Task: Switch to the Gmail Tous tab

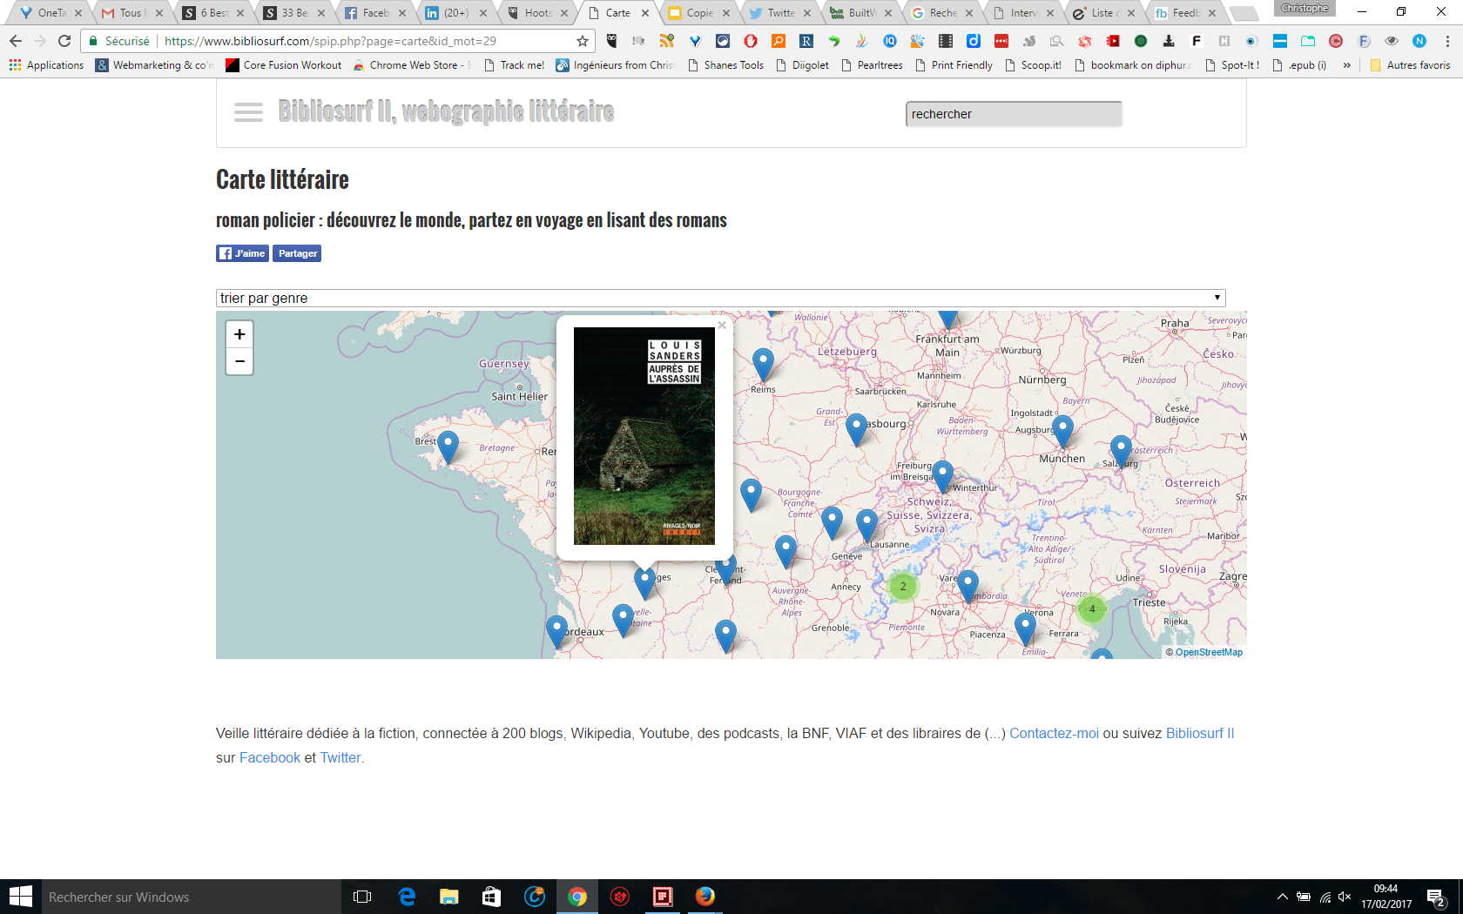Action: pyautogui.click(x=131, y=12)
